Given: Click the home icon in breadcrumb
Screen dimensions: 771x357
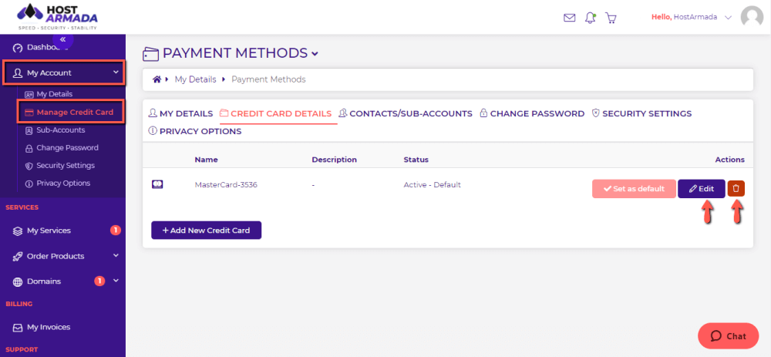Looking at the screenshot, I should point(157,79).
